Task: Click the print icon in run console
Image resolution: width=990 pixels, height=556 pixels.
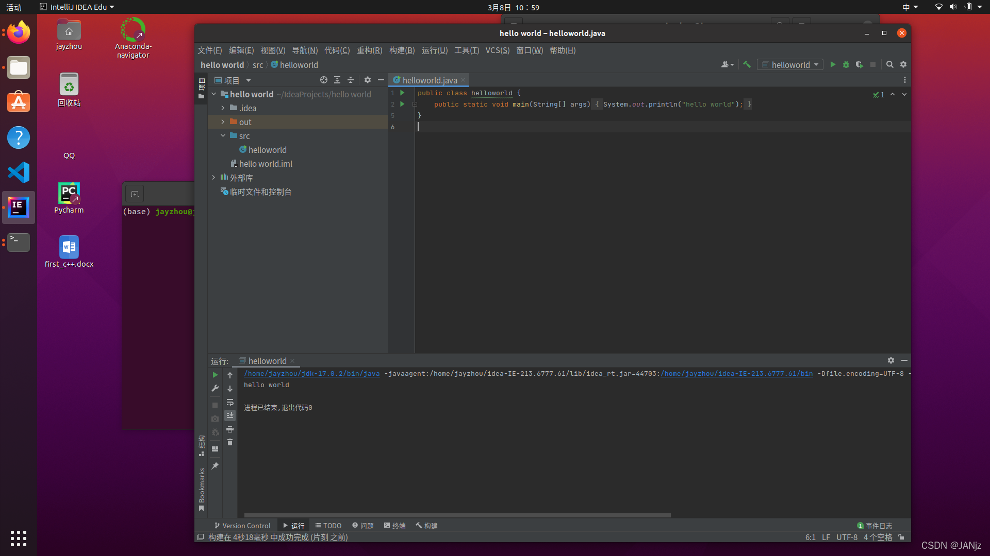Action: pyautogui.click(x=230, y=429)
